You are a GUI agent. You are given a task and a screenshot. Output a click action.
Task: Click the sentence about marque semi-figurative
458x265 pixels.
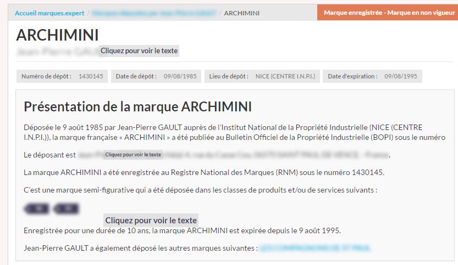(200, 190)
